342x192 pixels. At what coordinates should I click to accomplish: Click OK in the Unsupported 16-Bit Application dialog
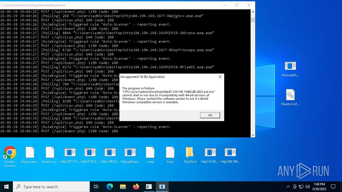click(210, 115)
